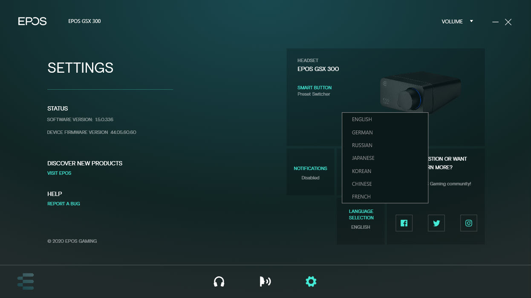Open the microphone voice settings tab
Viewport: 531px width, 298px height.
pyautogui.click(x=265, y=281)
